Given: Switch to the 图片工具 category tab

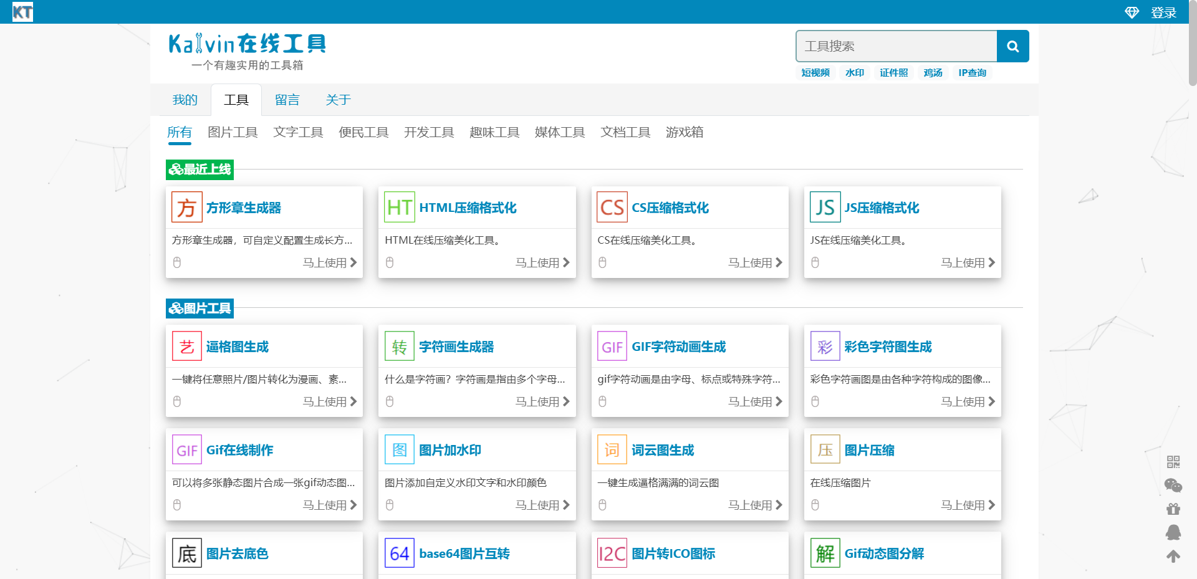Looking at the screenshot, I should tap(233, 132).
